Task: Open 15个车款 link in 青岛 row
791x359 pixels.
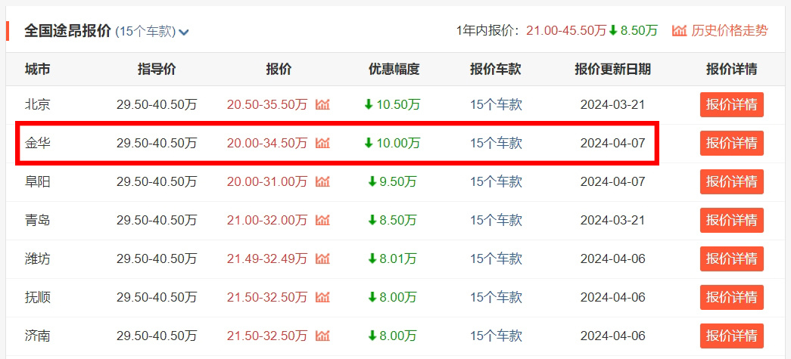Action: (x=496, y=220)
